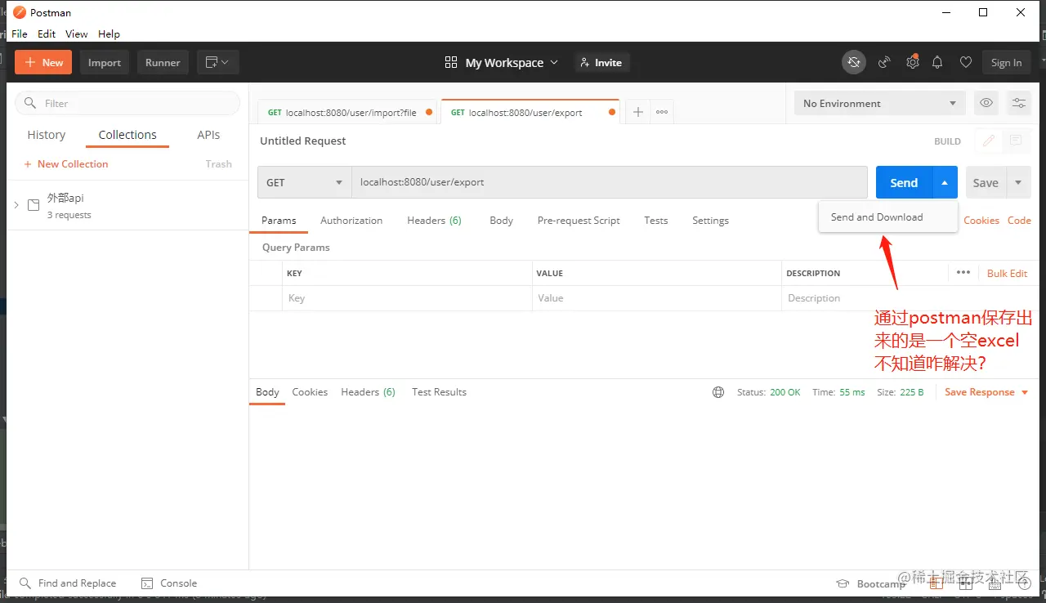Click the Invite button
Image resolution: width=1046 pixels, height=603 pixels.
coord(601,62)
